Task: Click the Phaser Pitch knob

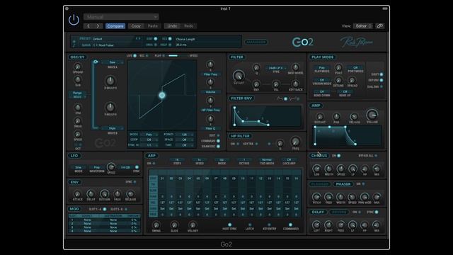Action: pyautogui.click(x=316, y=197)
